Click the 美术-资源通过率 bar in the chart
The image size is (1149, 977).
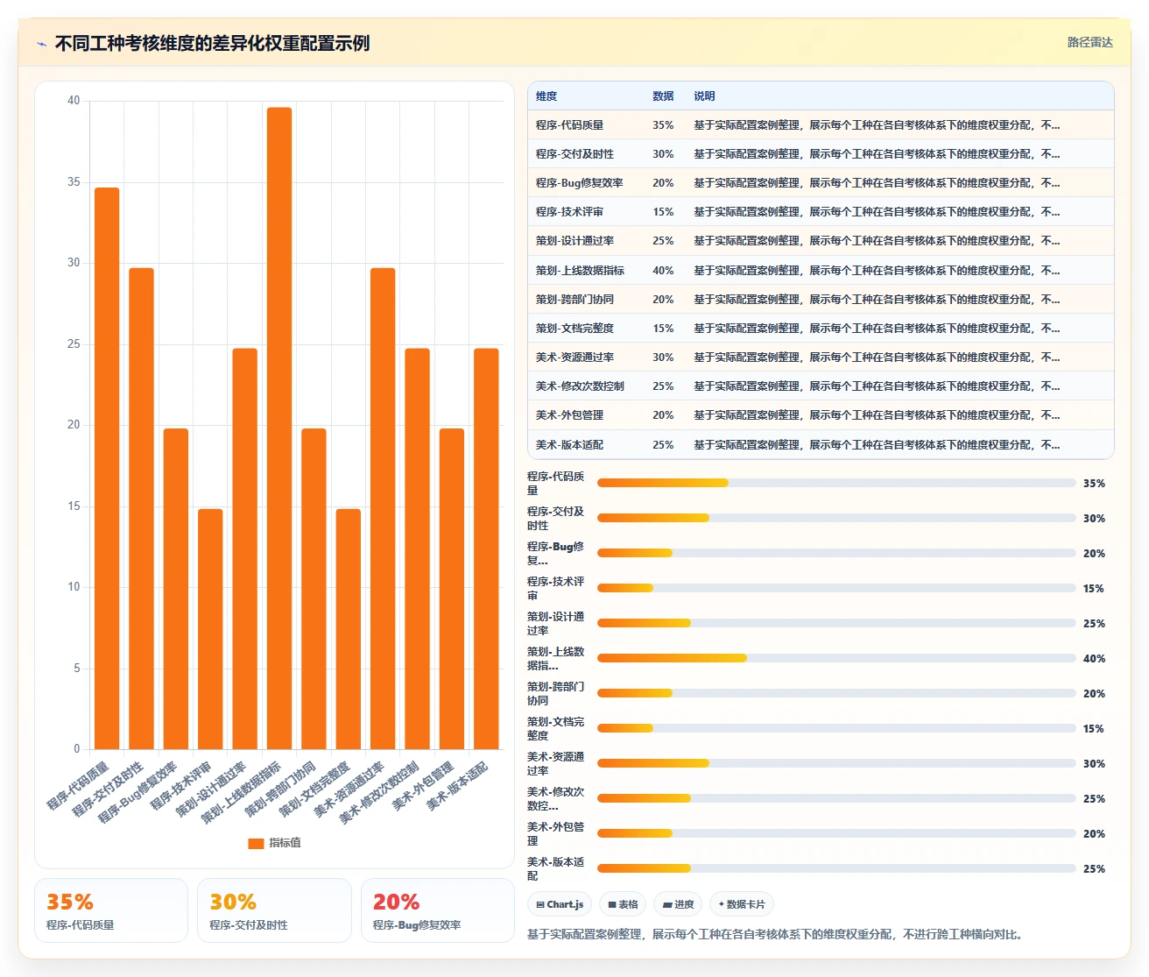383,509
